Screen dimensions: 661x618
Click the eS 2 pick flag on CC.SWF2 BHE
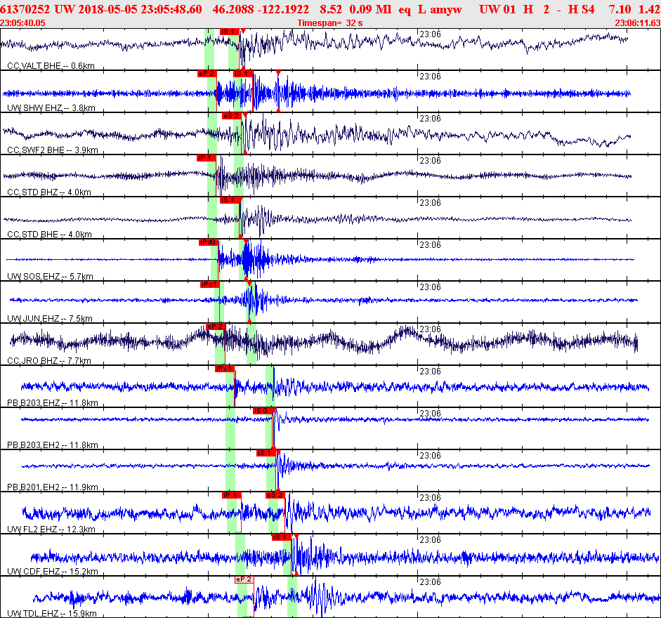coord(231,116)
